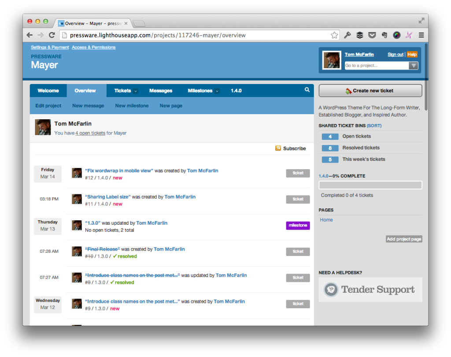Click the avatar beside the Tom McFarlin heading
The width and height of the screenshot is (451, 357).
click(43, 127)
